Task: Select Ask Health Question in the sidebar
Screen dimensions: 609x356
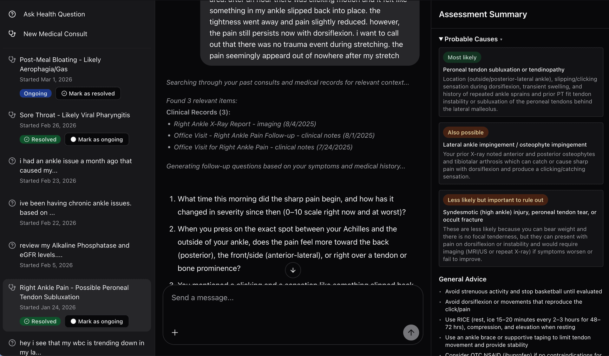Action: [x=54, y=14]
